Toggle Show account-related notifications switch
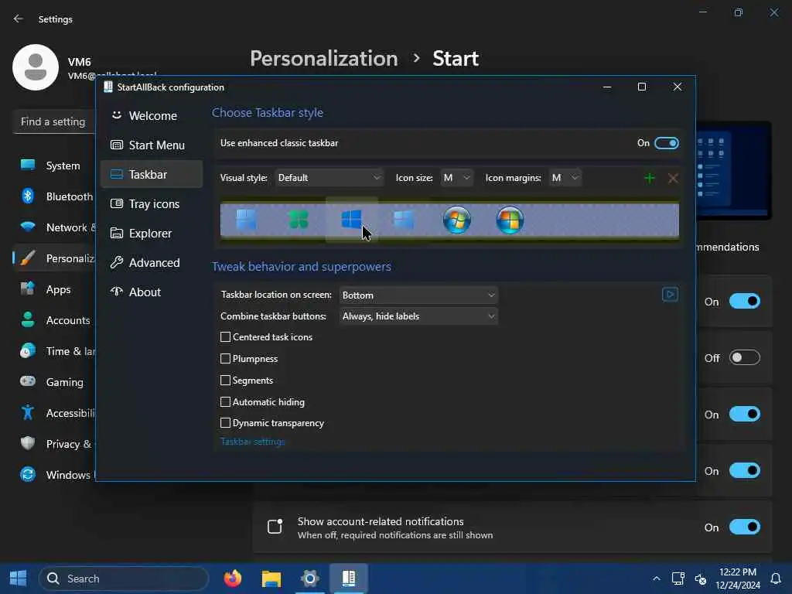The height and width of the screenshot is (594, 792). tap(745, 527)
